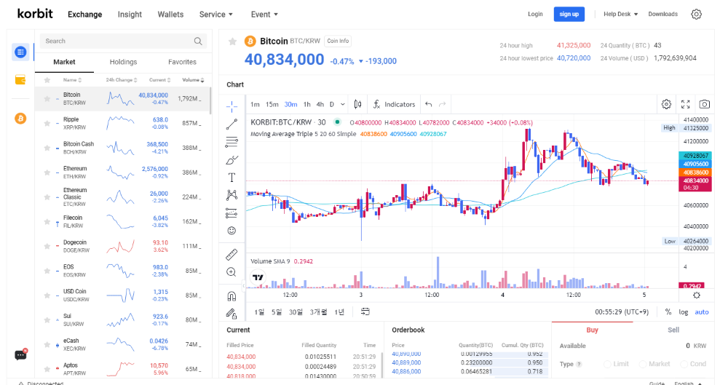Enter fullscreen chart mode
Screen dimensions: 728x385
click(685, 105)
